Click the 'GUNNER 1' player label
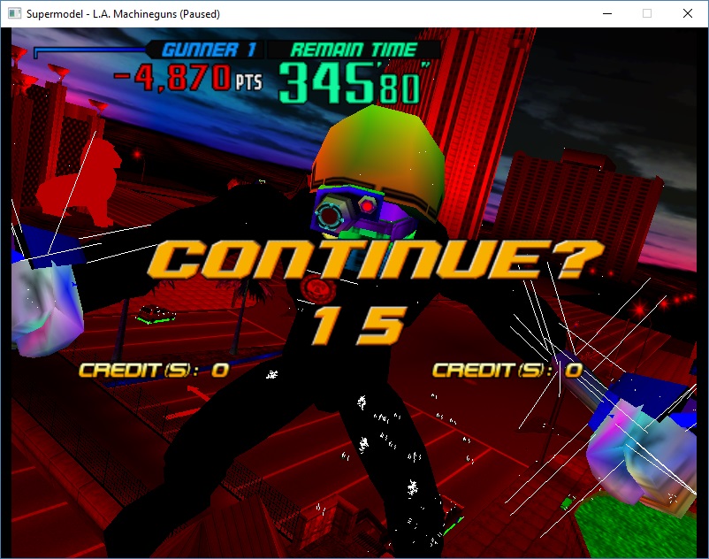 coord(209,50)
